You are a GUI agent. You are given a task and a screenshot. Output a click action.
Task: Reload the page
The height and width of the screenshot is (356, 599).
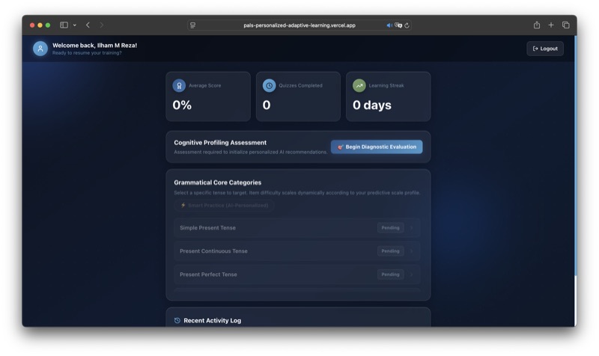coord(407,25)
